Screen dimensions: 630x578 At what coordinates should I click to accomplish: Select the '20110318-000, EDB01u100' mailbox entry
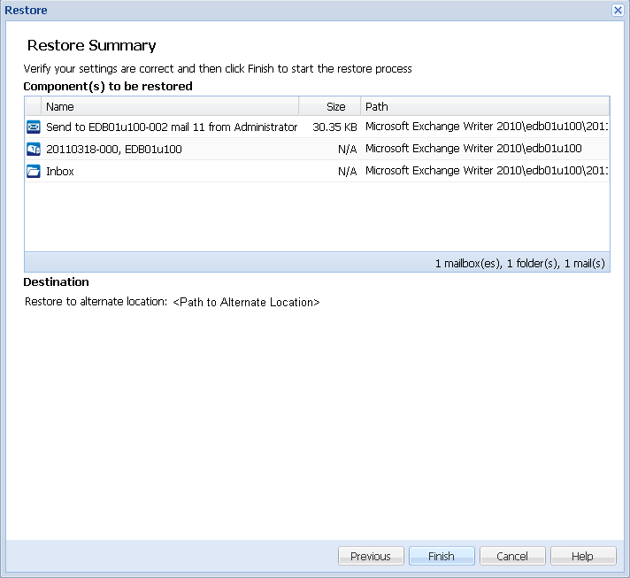coord(114,149)
